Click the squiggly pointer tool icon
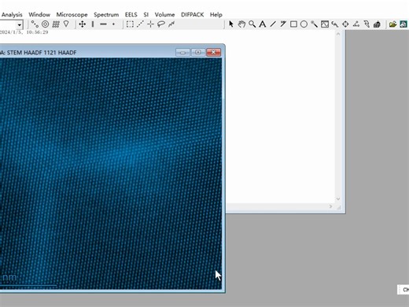The width and height of the screenshot is (409, 307). [367, 24]
